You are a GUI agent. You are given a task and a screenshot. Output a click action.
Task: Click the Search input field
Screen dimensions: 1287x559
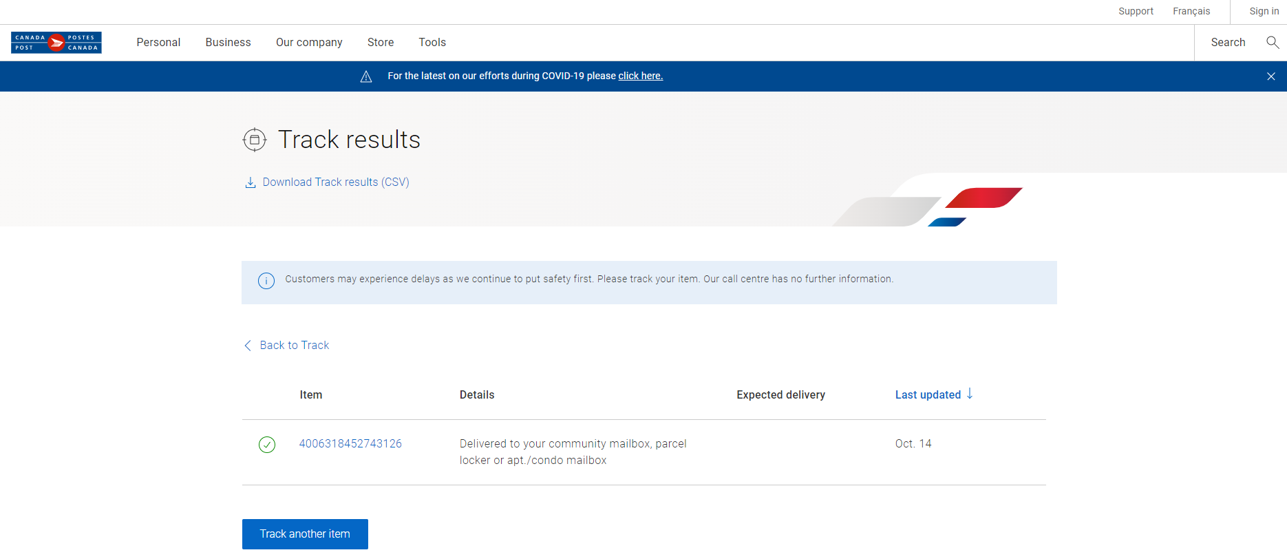pyautogui.click(x=1228, y=43)
